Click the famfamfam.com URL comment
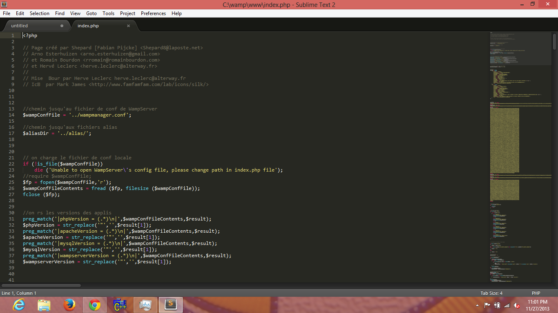 116,84
